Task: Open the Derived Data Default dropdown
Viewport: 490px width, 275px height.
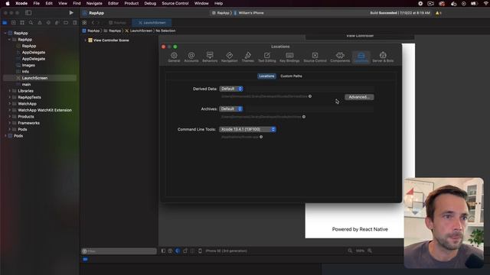Action: (x=231, y=89)
